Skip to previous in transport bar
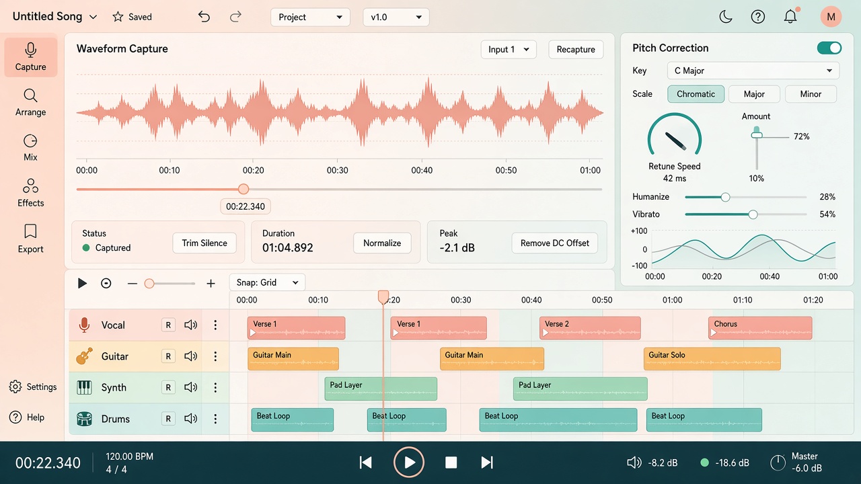The height and width of the screenshot is (484, 861). tap(366, 462)
